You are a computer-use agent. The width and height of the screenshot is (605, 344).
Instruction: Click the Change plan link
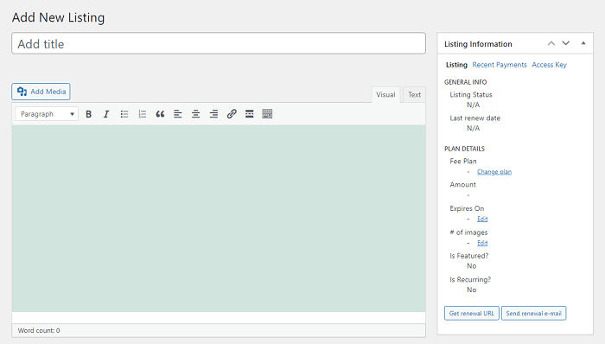click(494, 172)
